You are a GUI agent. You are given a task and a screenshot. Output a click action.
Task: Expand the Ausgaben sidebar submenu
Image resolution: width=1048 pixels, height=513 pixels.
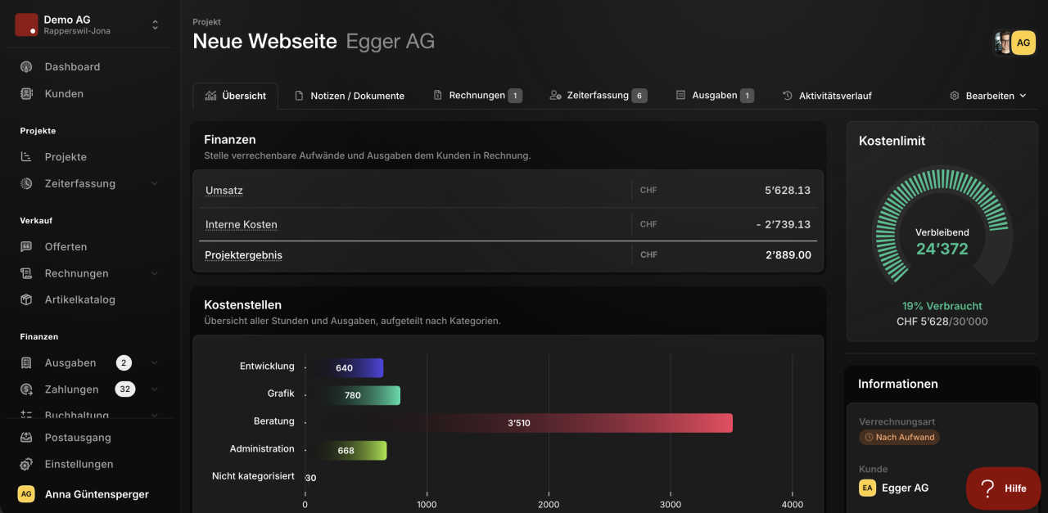point(155,362)
